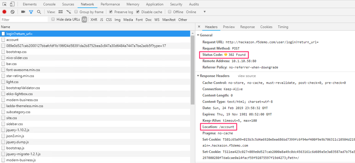The image size is (355, 163).
Task: Toggle capture screenshots camera icon
Action: (23, 12)
